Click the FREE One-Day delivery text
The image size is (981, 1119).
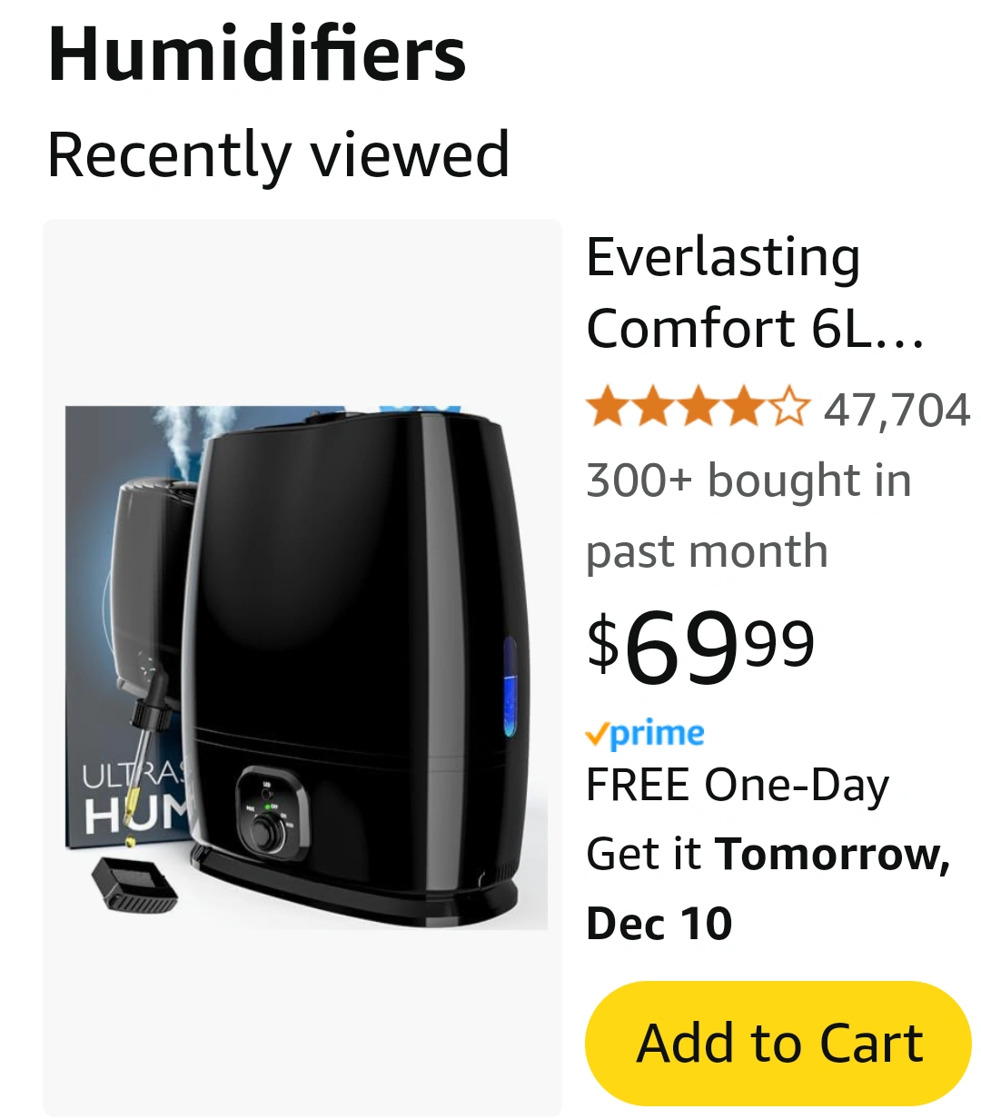pos(738,786)
